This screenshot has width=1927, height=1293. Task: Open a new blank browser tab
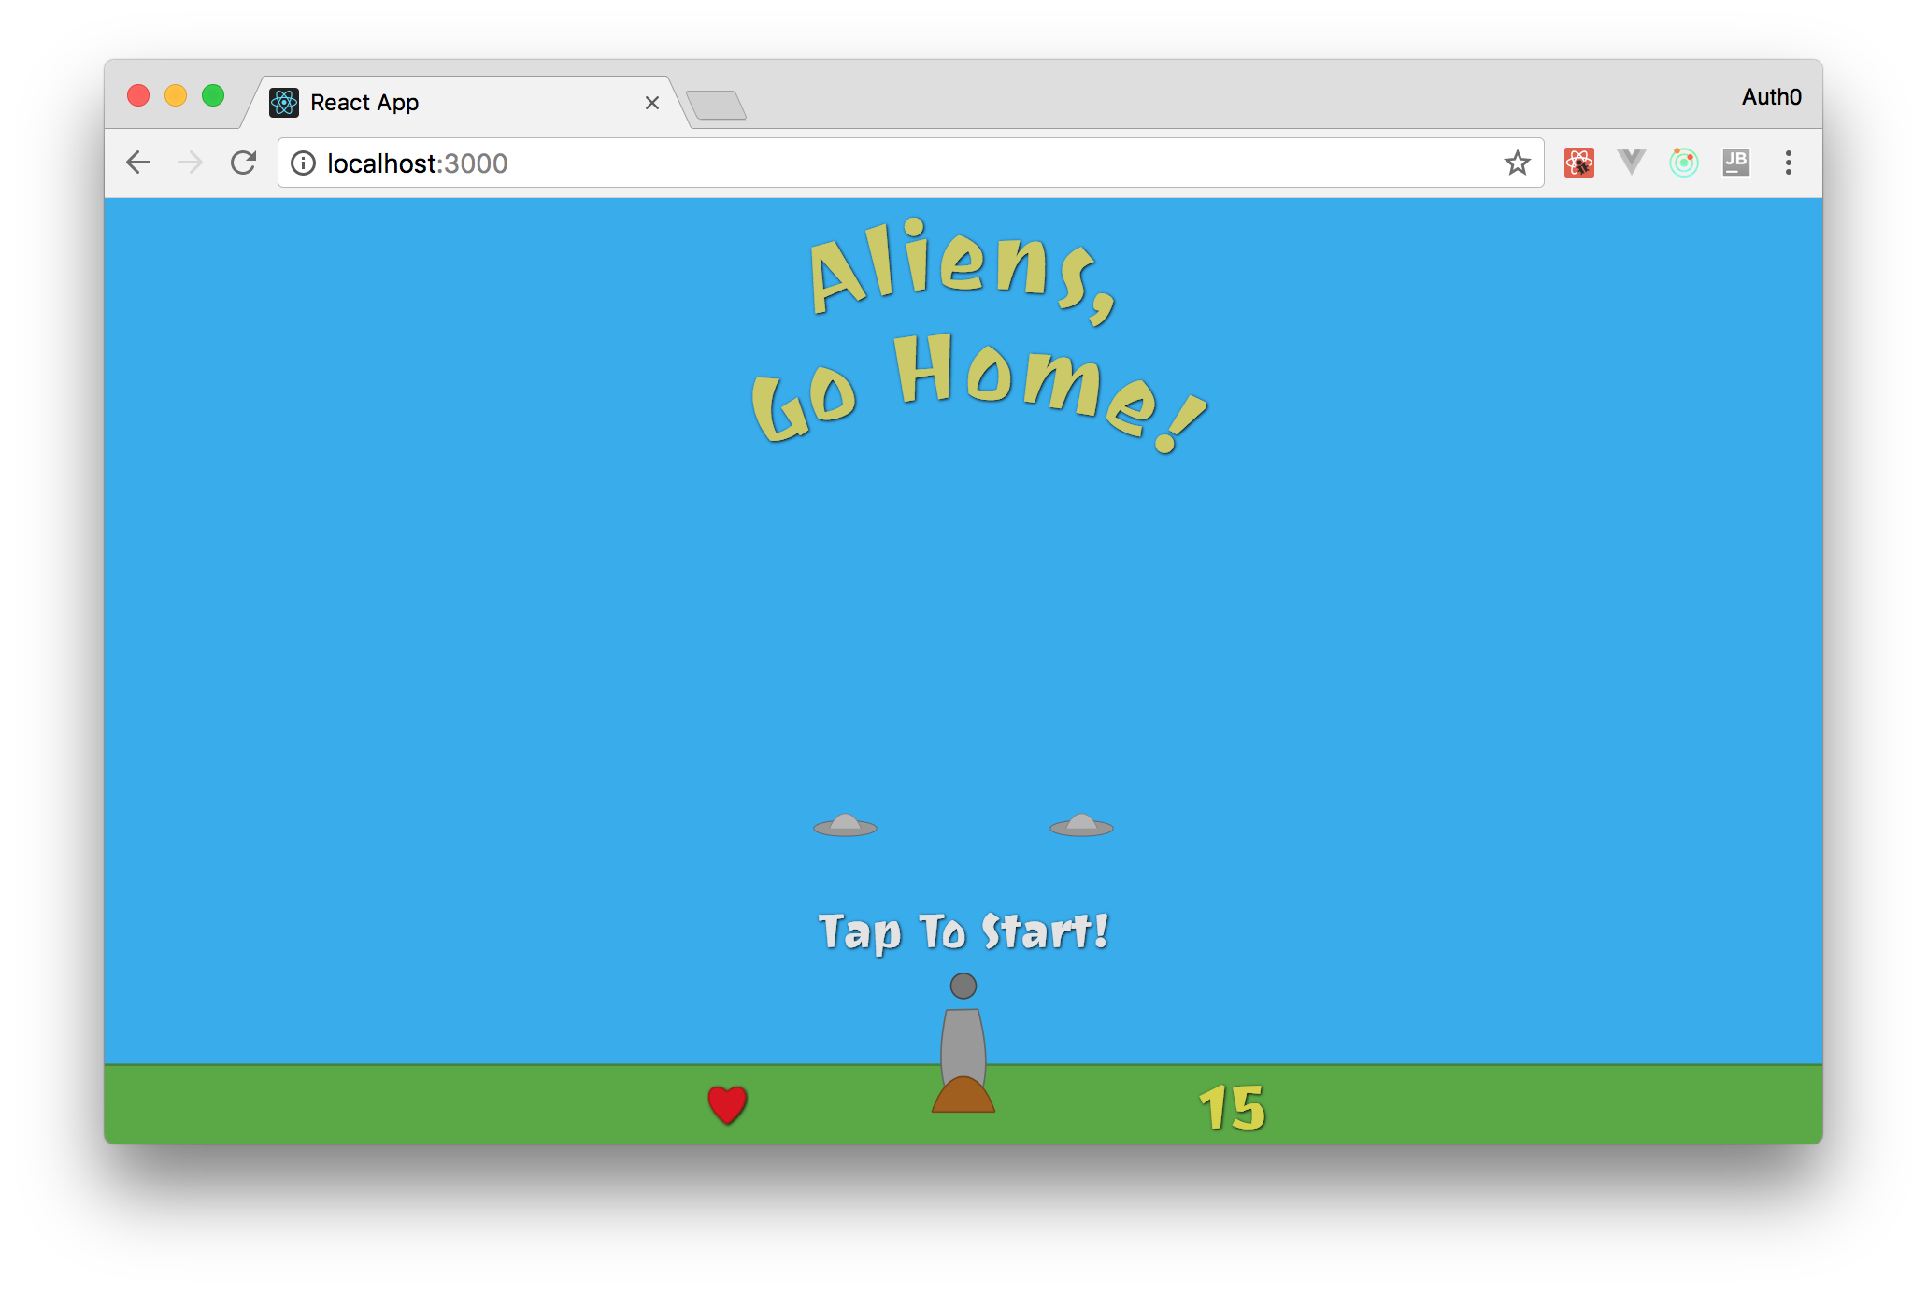(x=718, y=106)
